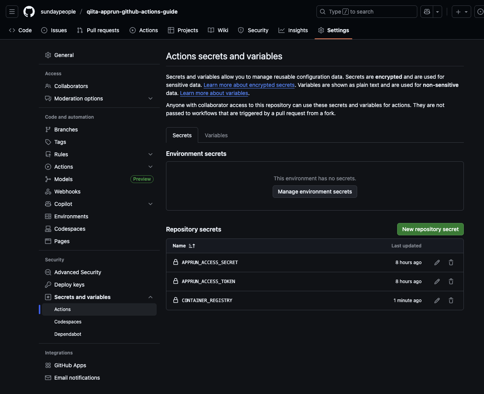484x394 pixels.
Task: Delete the APPRUN_ACCESS_SECRET secret
Action: (x=451, y=263)
